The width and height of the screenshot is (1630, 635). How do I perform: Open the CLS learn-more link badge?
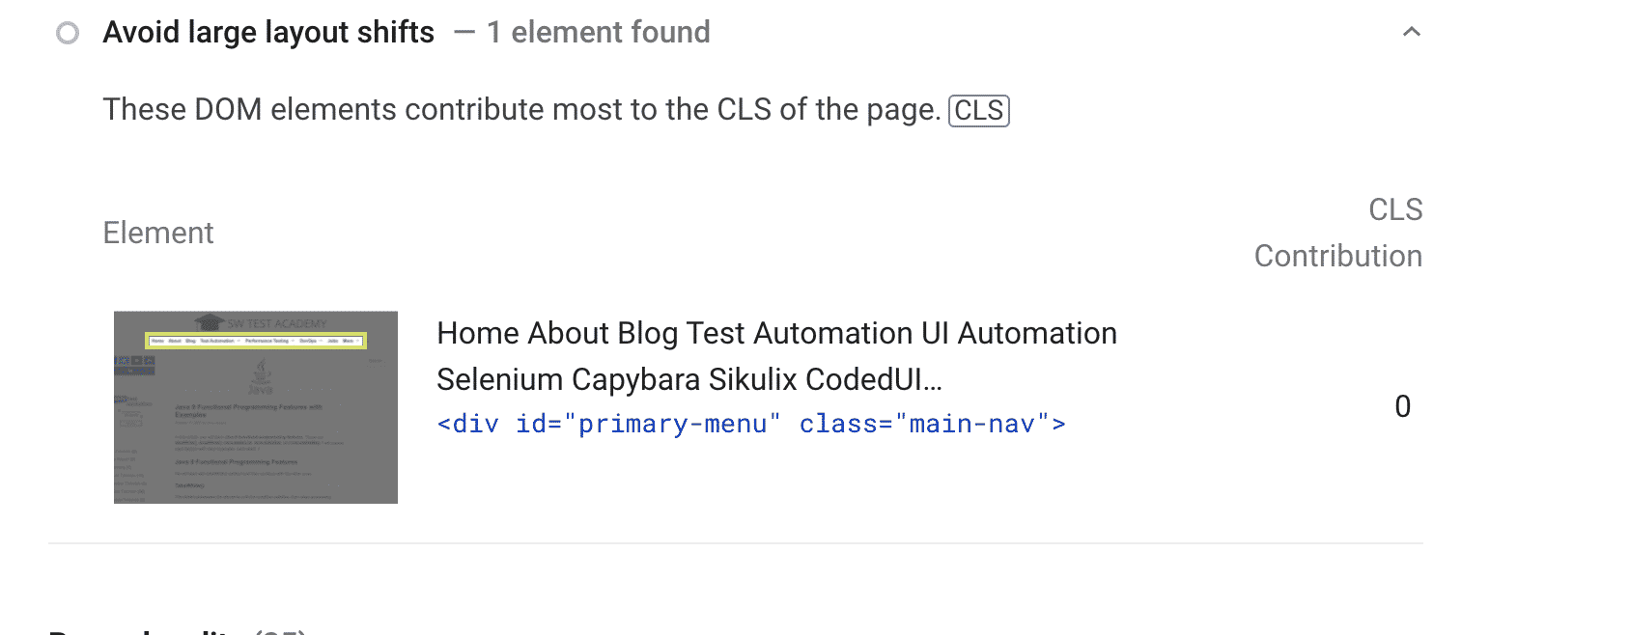click(978, 111)
